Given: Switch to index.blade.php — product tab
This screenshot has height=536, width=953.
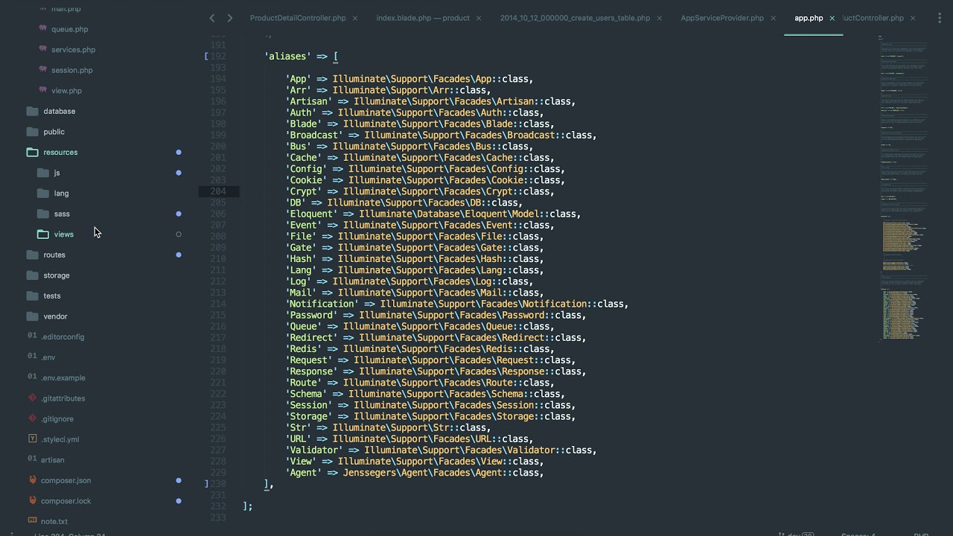Looking at the screenshot, I should tap(423, 18).
